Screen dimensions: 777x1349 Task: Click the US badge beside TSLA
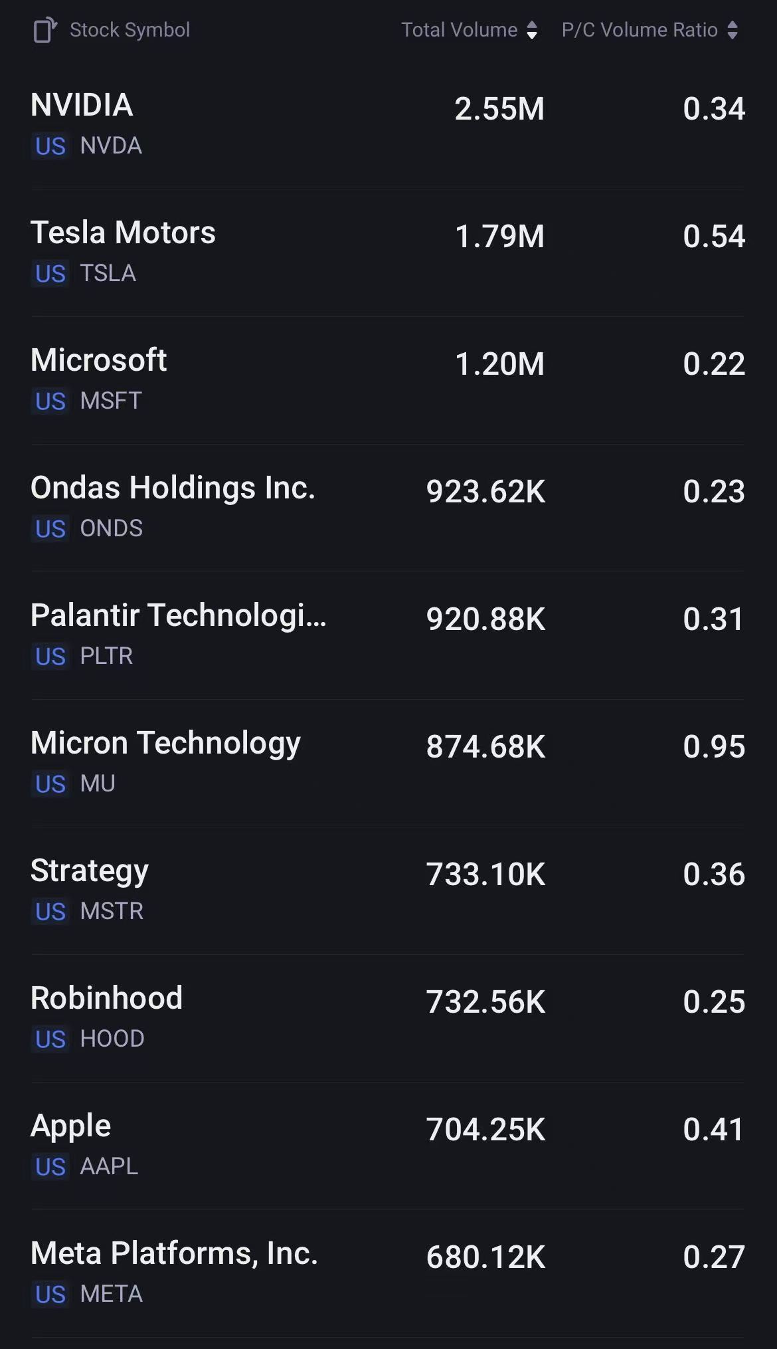pos(50,274)
